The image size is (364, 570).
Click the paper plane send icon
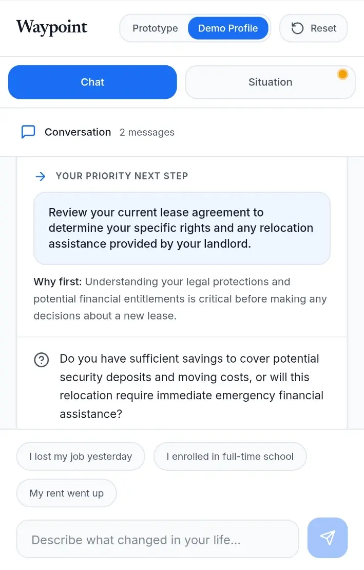(x=328, y=537)
